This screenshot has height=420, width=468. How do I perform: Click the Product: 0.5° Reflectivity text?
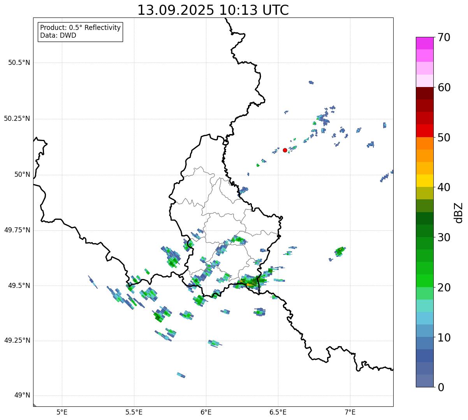(80, 28)
